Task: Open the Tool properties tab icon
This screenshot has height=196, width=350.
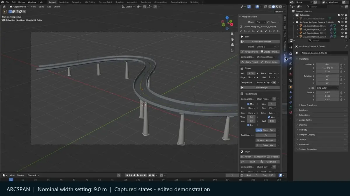Action: pyautogui.click(x=290, y=47)
